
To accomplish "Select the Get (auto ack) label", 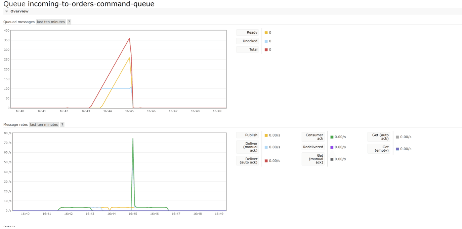I will click(380, 137).
